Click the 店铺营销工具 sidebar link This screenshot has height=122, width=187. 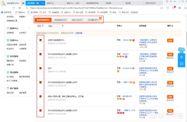coord(12,21)
